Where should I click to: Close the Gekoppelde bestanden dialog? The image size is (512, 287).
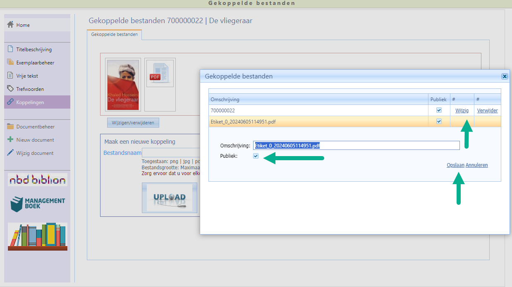pyautogui.click(x=504, y=76)
